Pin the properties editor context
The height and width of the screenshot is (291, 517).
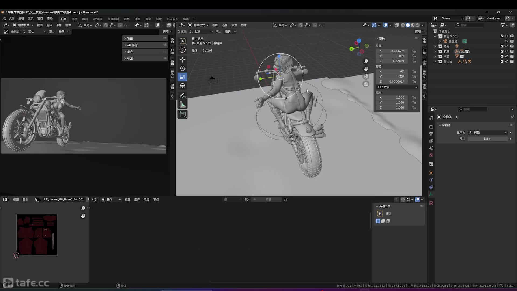[x=512, y=117]
